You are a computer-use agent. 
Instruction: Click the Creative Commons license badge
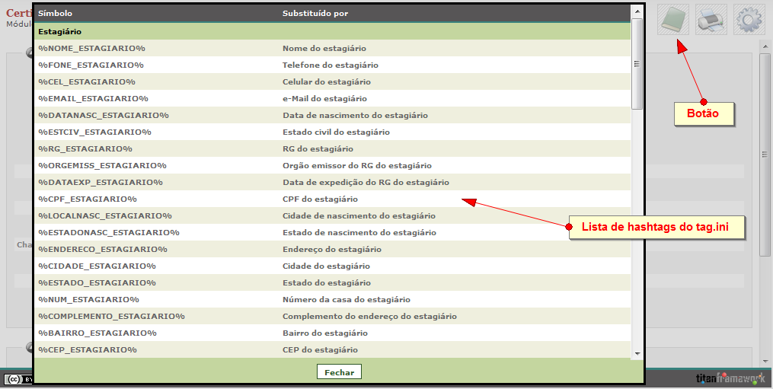[19, 379]
